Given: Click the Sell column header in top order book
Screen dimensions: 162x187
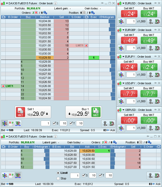Looking at the screenshot, I should pos(61,17).
